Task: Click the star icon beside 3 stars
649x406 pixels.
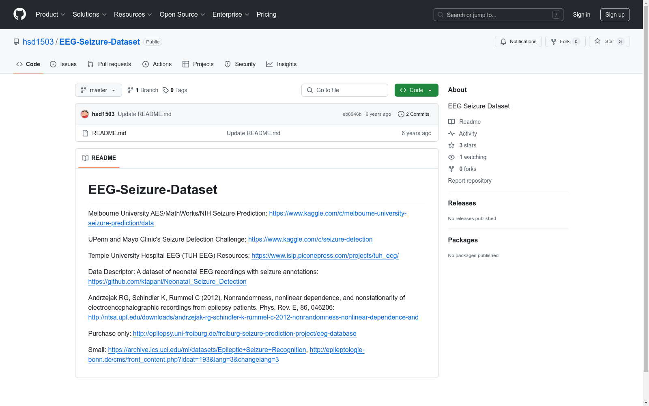Action: (451, 145)
